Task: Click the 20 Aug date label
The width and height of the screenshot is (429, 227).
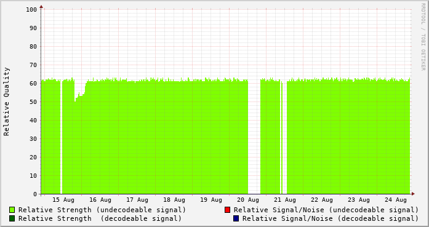Action: tap(248, 200)
